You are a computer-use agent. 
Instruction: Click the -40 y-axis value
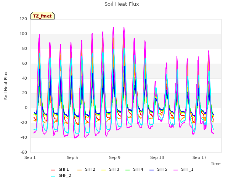coord(24,138)
